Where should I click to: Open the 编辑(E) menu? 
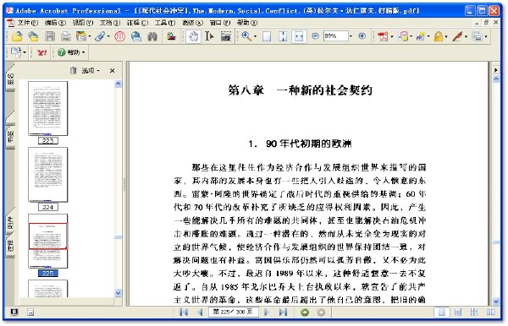55,23
